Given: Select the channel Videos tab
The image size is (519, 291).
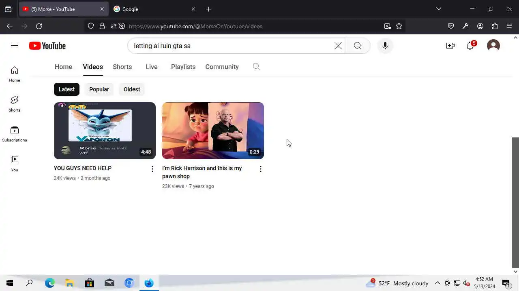Looking at the screenshot, I should (93, 67).
